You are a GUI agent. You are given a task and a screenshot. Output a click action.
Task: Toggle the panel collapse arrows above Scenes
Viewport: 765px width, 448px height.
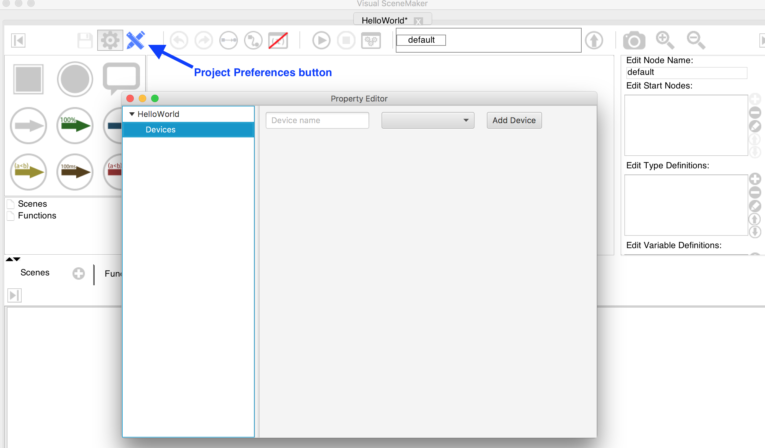click(x=13, y=259)
